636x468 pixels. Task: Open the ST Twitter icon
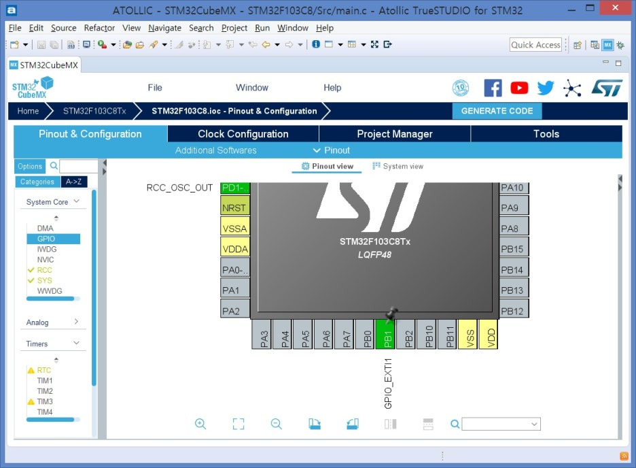pos(546,88)
